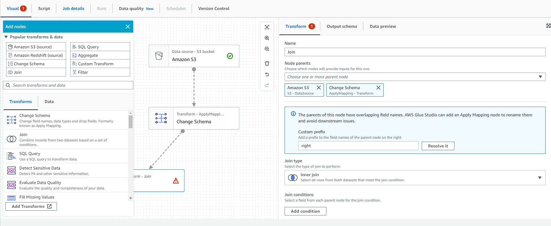The height and width of the screenshot is (226, 551).
Task: Switch to Data preview tab
Action: pos(383,26)
